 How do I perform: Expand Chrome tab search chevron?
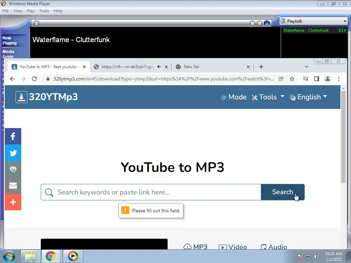[x=306, y=67]
